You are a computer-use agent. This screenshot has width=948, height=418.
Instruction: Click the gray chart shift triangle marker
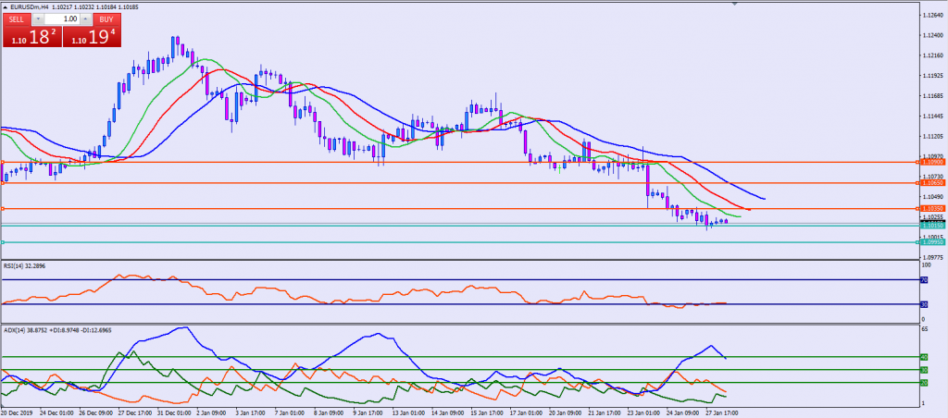tap(736, 4)
